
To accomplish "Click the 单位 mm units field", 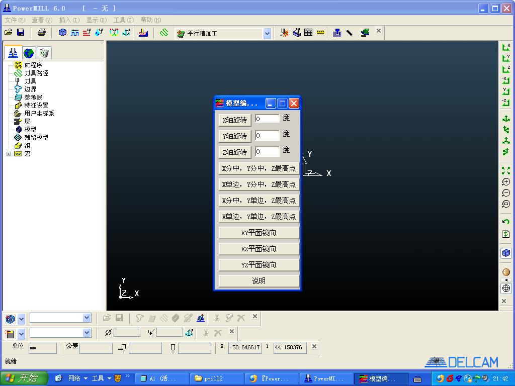I will pyautogui.click(x=43, y=348).
